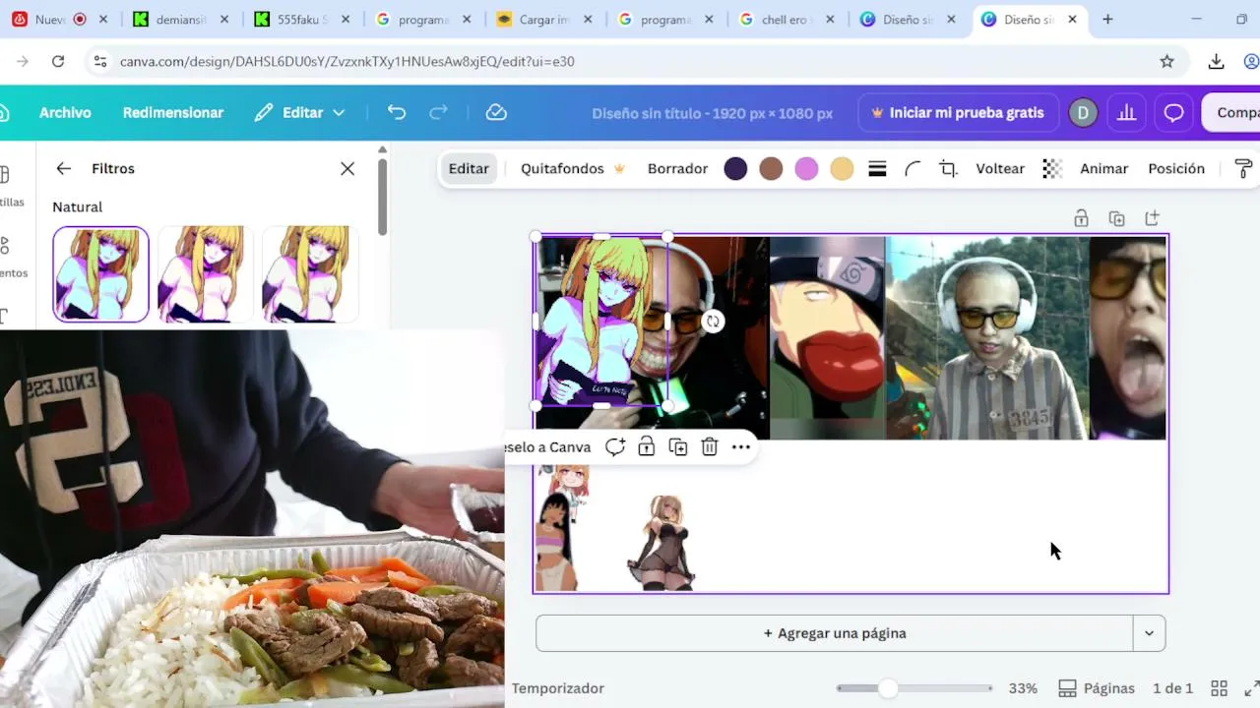Duplicate the page with icon above canvas
Viewport: 1260px width, 708px height.
[x=1116, y=218]
